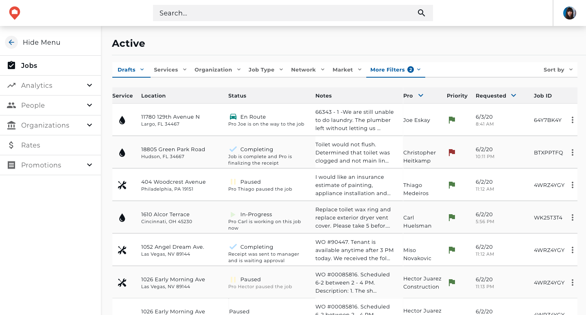This screenshot has width=586, height=315.
Task: Click into the Search field
Action: [x=285, y=13]
